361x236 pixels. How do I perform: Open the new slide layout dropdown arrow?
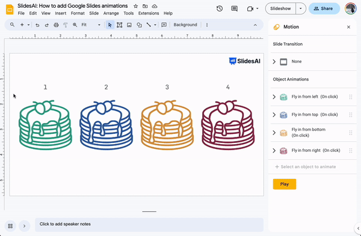tap(28, 25)
